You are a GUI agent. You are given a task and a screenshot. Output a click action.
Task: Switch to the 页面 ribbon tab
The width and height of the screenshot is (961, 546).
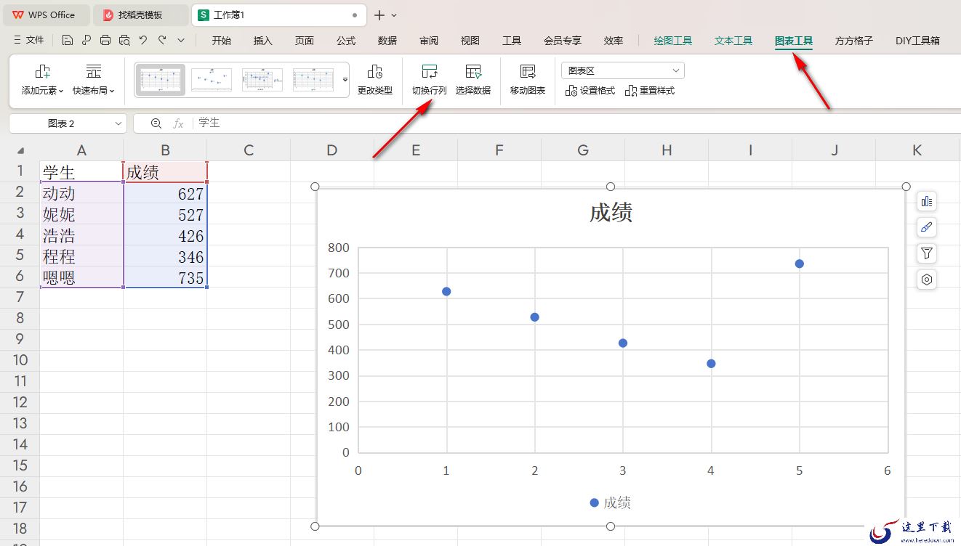pyautogui.click(x=305, y=41)
